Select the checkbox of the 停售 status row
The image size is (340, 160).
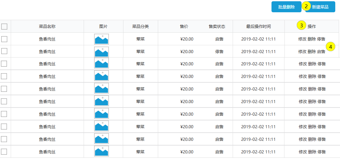coord(4,51)
